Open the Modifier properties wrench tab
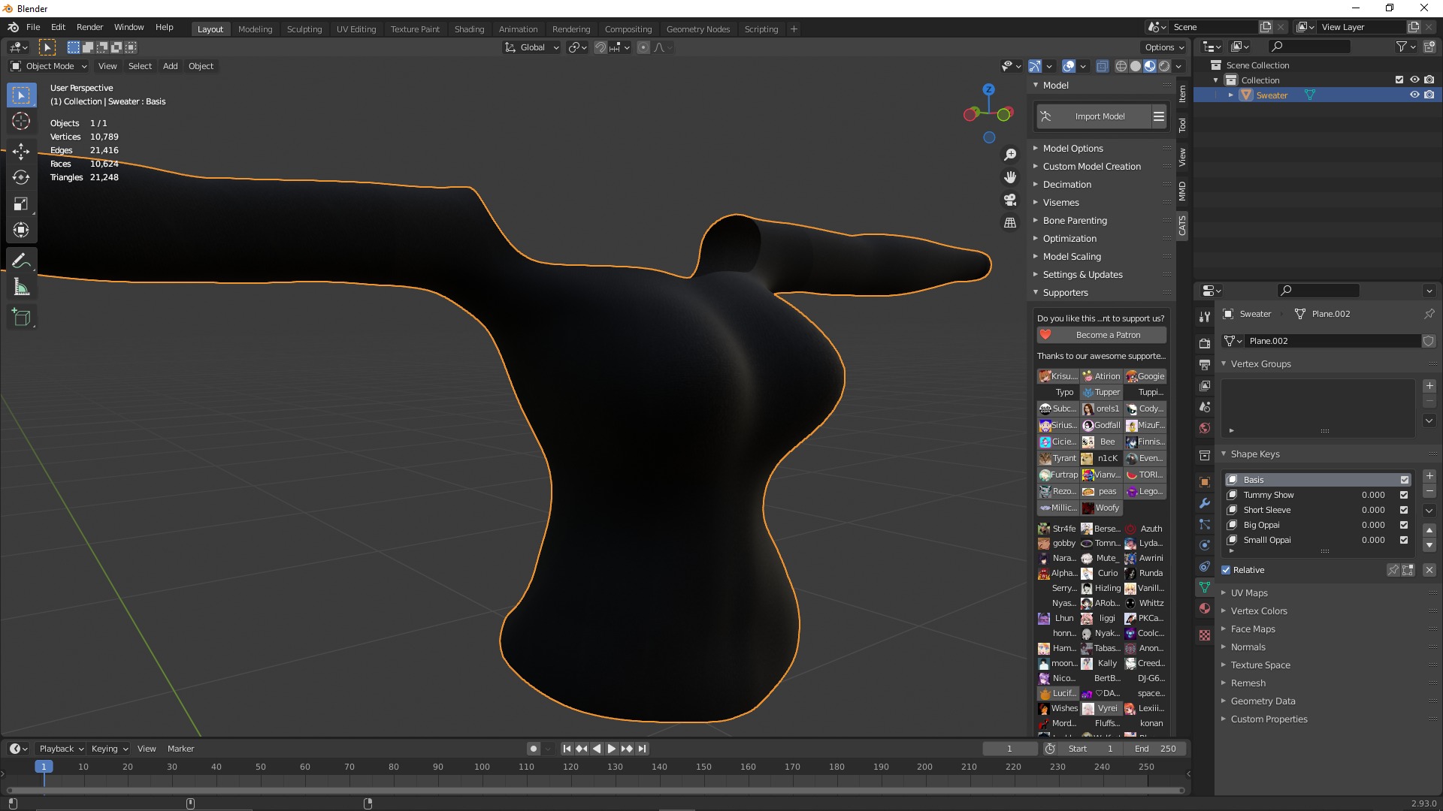Screen dimensions: 1443x811 tap(1205, 503)
